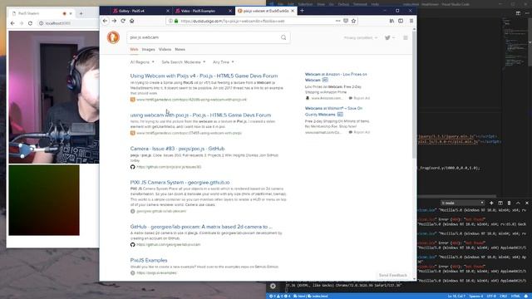Click the green padlock in Firefox address bar
The height and width of the screenshot is (299, 532).
tap(176, 21)
